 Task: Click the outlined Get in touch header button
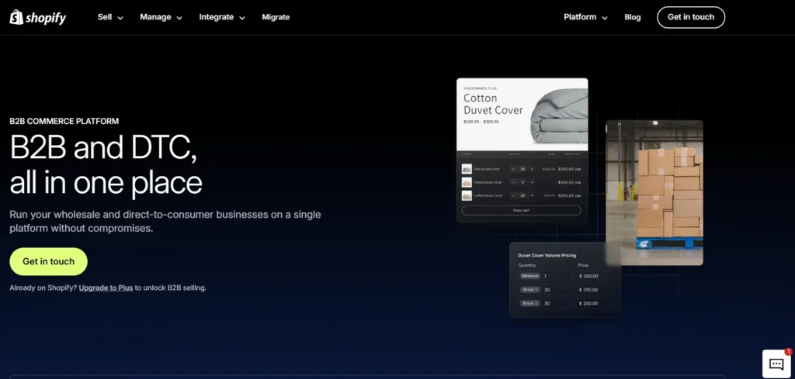pos(690,17)
